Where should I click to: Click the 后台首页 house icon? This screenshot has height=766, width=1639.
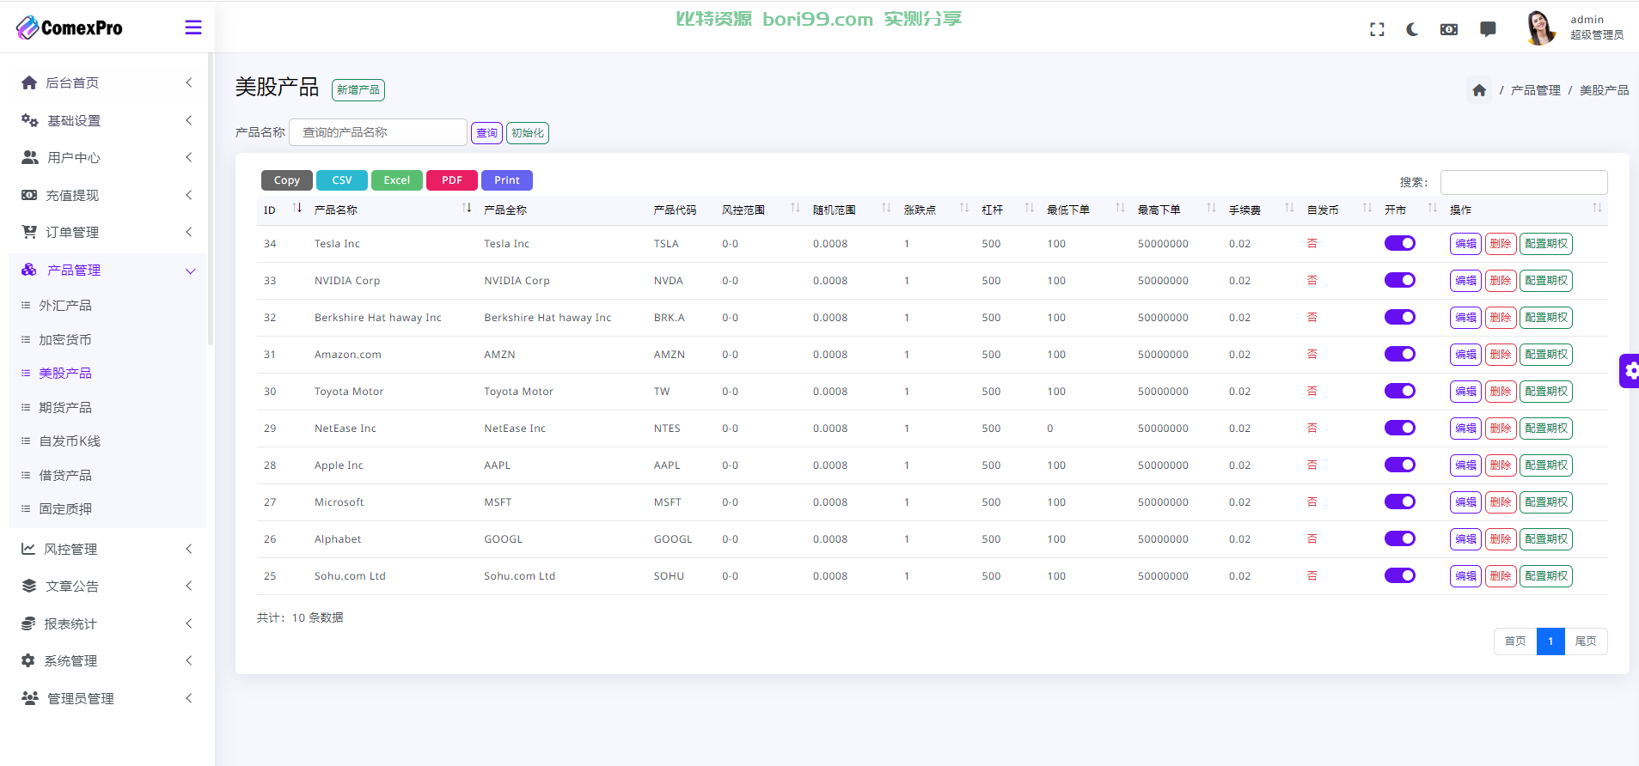tap(29, 82)
